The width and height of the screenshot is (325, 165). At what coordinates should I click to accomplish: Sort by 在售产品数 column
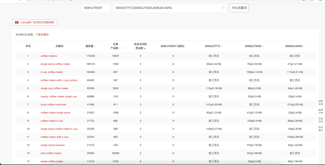[120, 48]
